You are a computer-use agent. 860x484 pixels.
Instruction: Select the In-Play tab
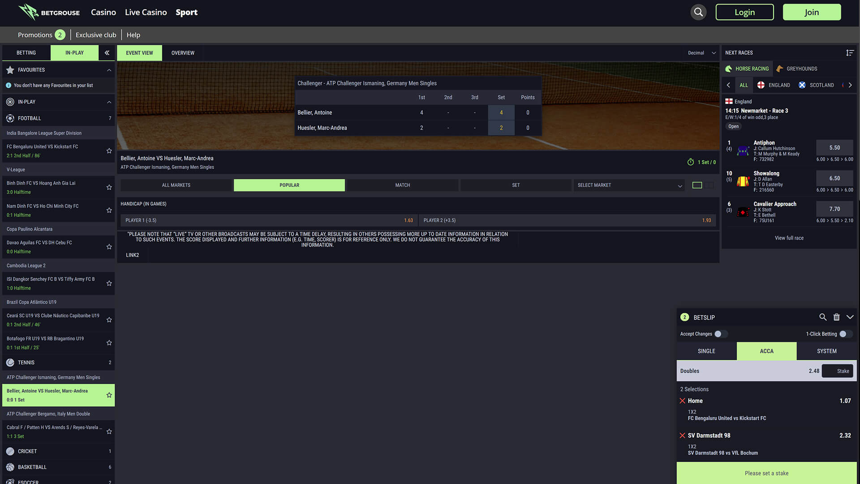74,53
